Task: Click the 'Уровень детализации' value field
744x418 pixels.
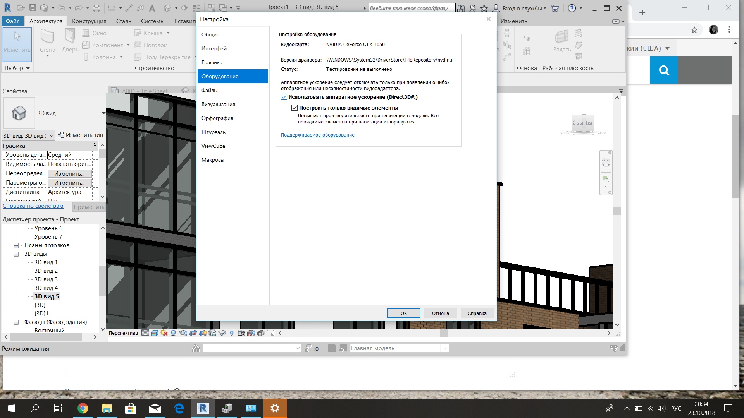Action: 70,155
